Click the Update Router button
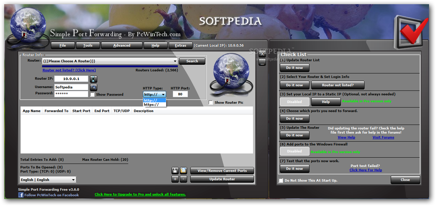 tap(222, 179)
